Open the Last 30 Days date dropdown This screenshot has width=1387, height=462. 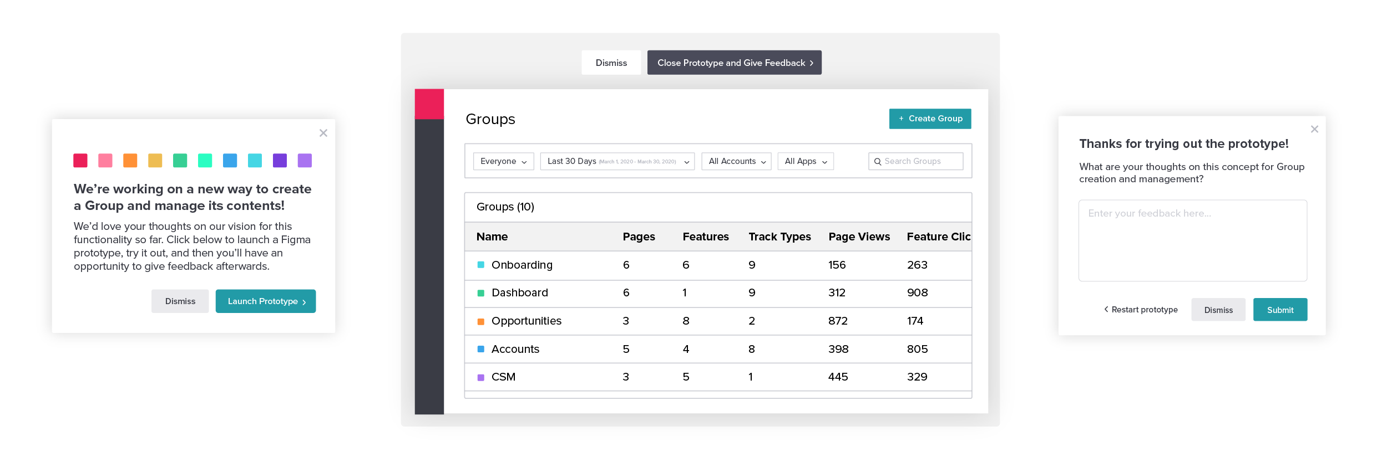click(x=617, y=161)
